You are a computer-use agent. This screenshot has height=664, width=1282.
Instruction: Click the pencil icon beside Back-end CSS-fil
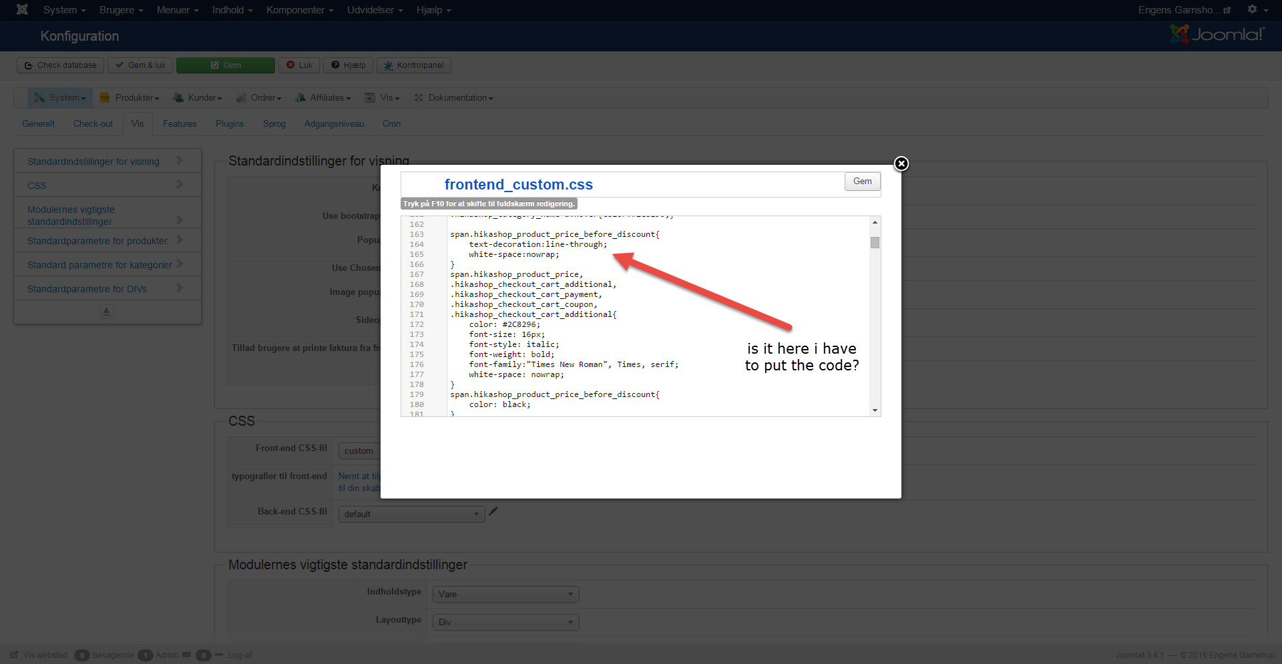493,511
